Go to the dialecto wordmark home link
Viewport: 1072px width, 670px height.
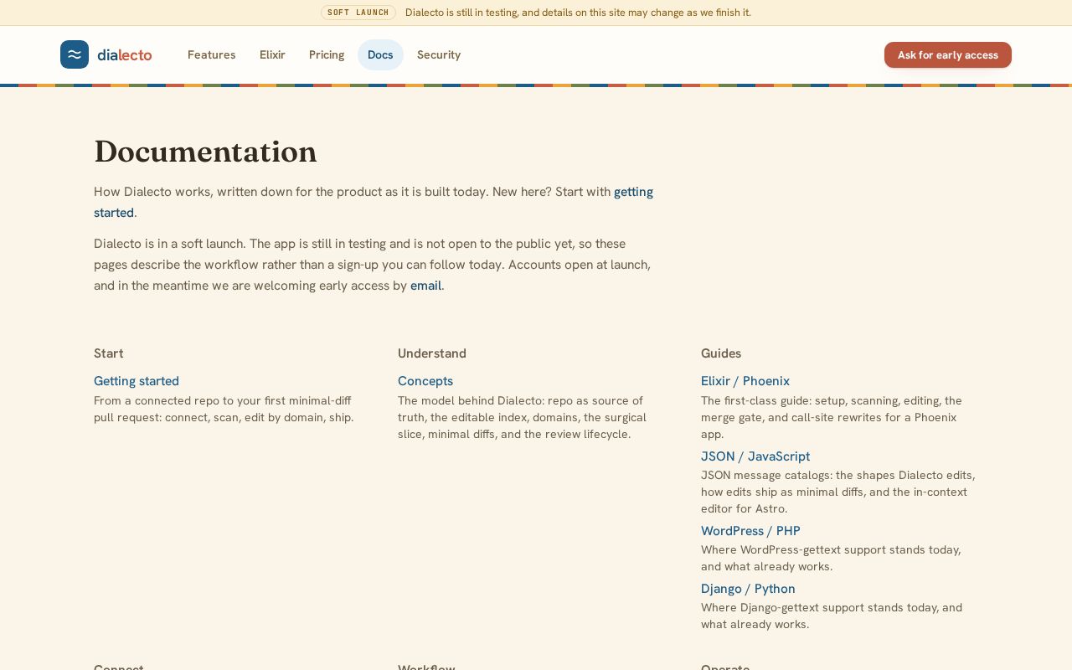125,55
